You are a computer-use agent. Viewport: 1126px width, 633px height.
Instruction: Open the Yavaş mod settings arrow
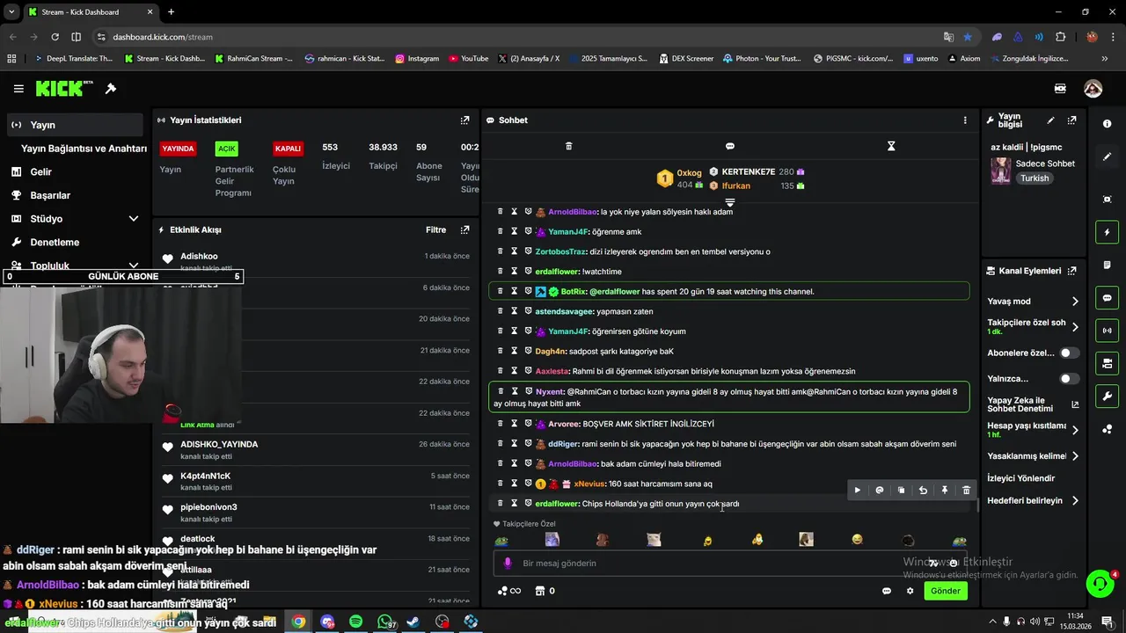[1075, 302]
